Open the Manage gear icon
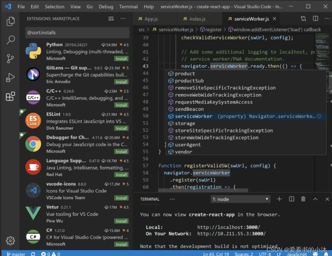The height and width of the screenshot is (256, 332). pyautogui.click(x=10, y=241)
